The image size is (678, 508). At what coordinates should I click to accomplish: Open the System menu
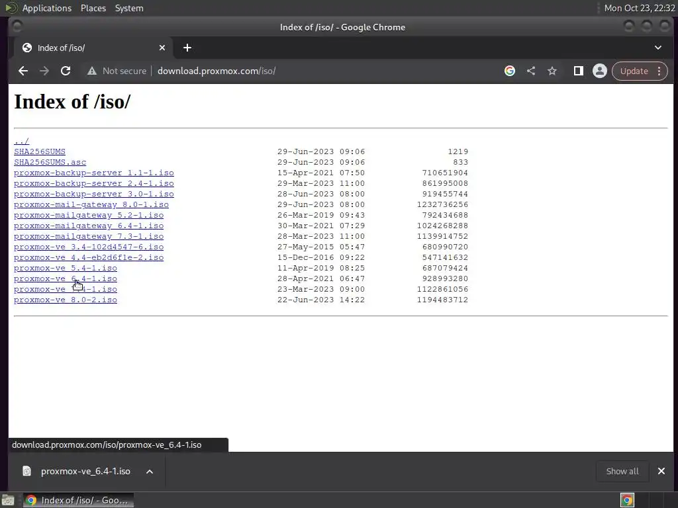129,8
